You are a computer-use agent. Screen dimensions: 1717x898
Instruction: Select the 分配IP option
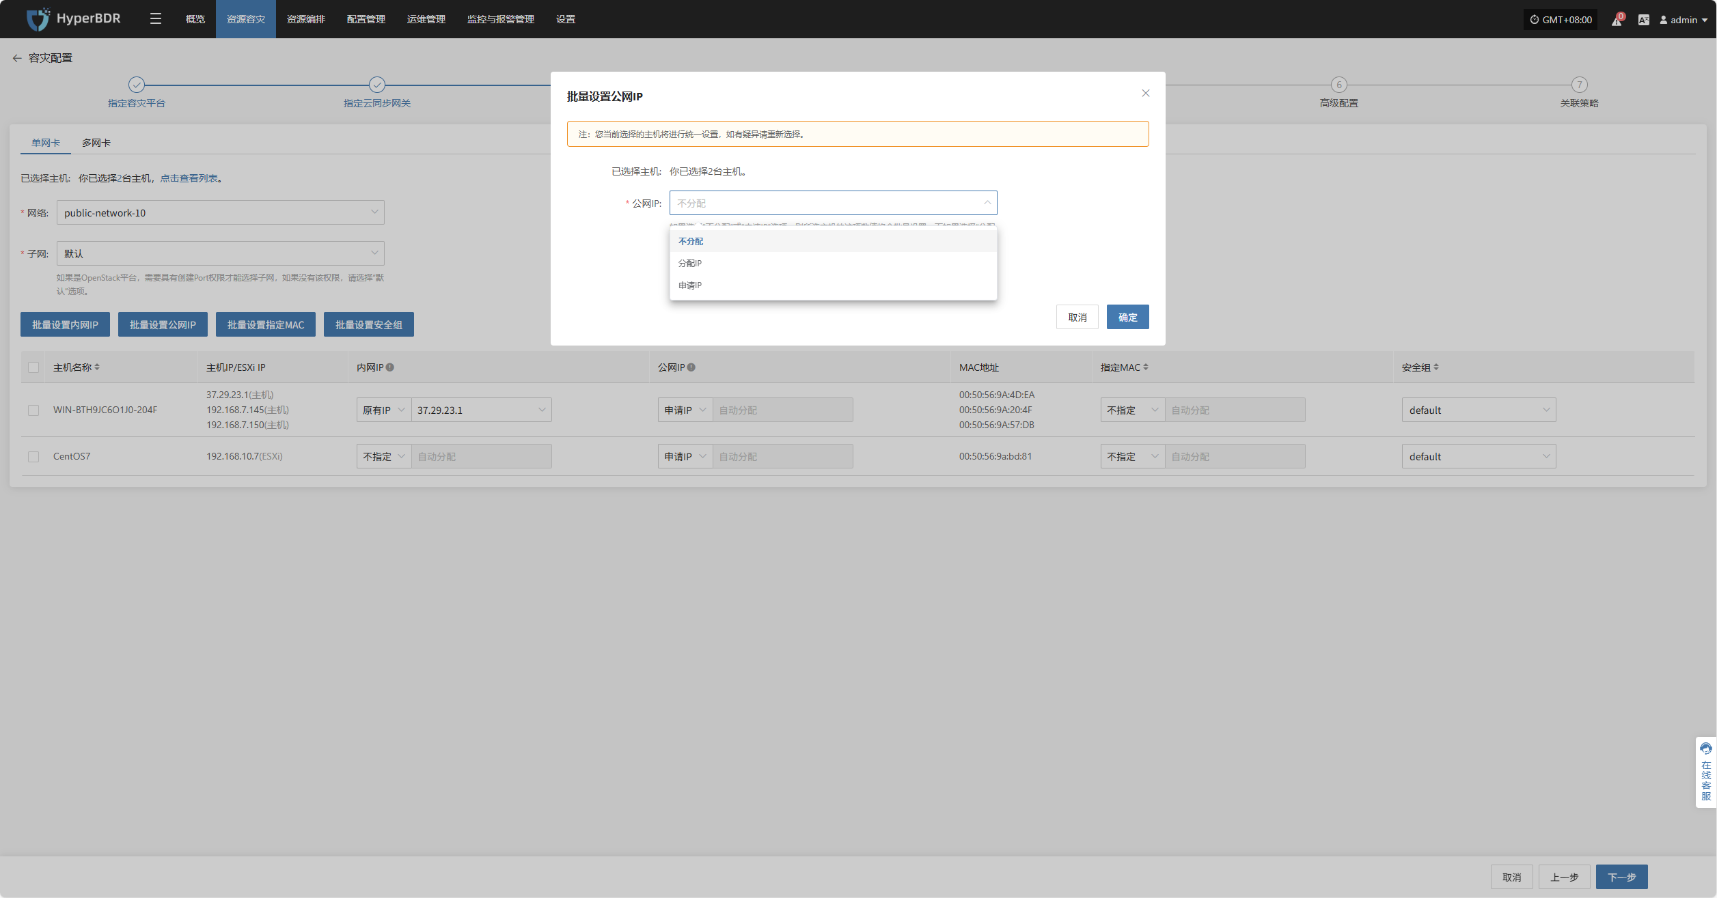833,263
